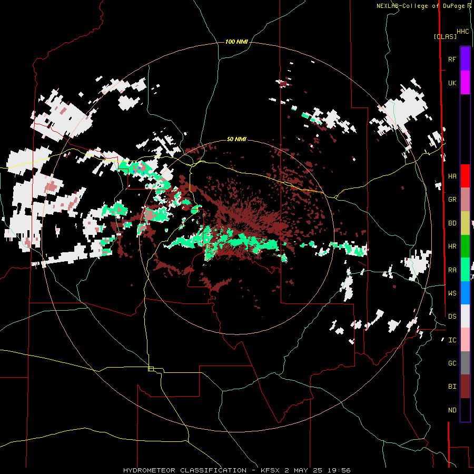Click the KFSX station identifier

coord(270,470)
